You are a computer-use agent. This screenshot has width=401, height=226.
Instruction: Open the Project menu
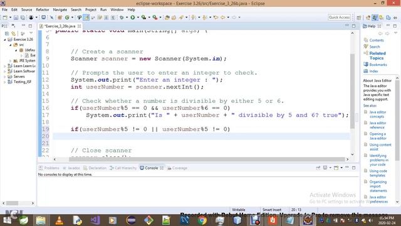tap(91, 10)
